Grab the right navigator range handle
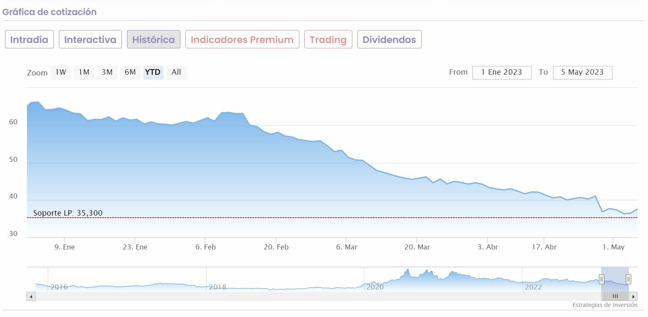Image resolution: width=648 pixels, height=317 pixels. (628, 279)
